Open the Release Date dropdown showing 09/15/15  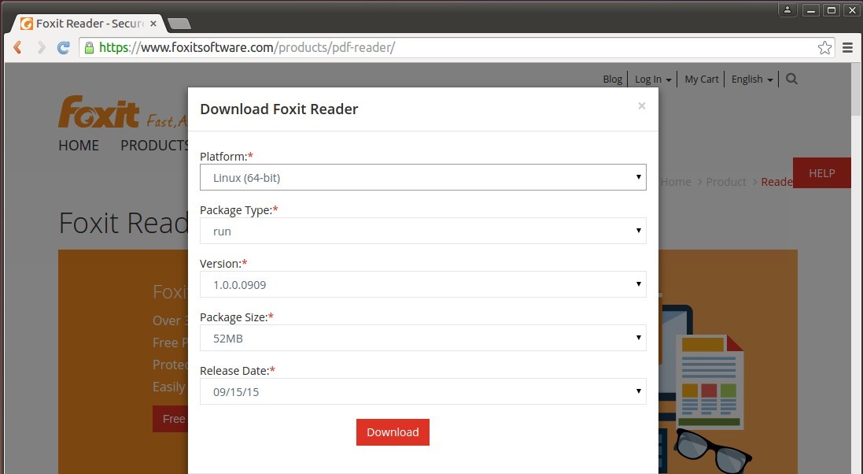(422, 391)
